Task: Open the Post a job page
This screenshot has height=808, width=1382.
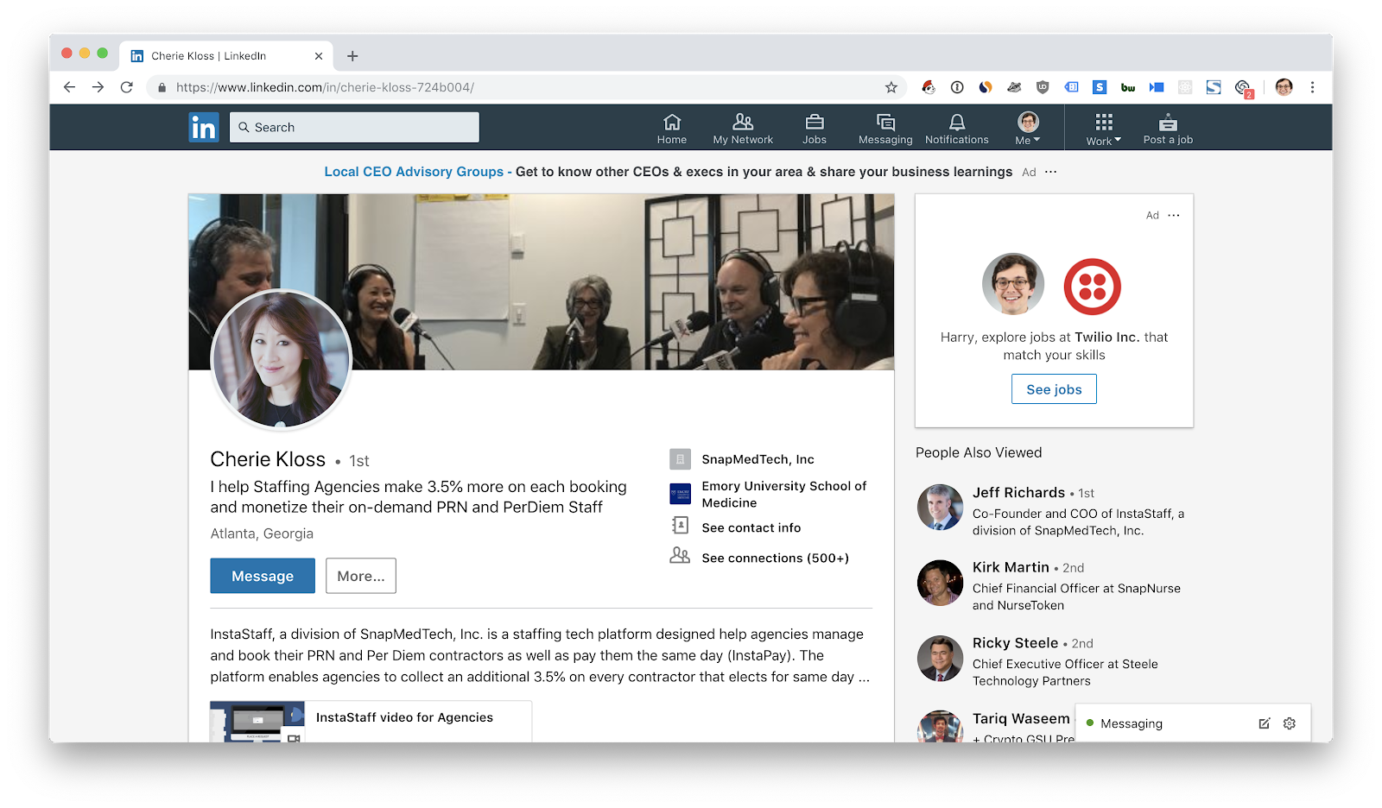Action: (x=1168, y=129)
